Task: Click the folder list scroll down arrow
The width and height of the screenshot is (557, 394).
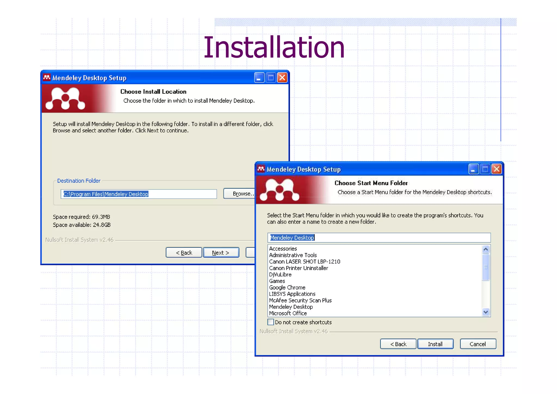Action: 486,312
